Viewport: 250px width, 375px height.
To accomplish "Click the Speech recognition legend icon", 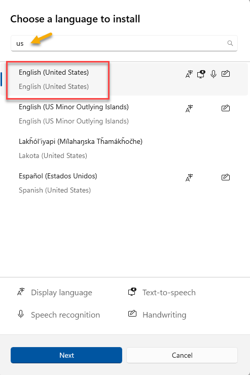I will click(21, 314).
